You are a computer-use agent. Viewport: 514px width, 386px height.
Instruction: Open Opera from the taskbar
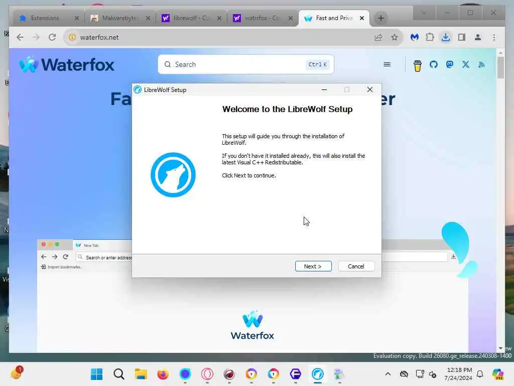point(207,374)
